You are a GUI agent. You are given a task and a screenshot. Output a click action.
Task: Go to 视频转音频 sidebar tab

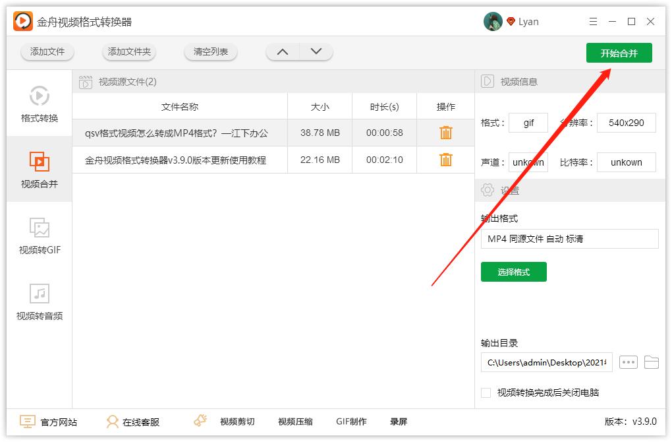click(40, 301)
